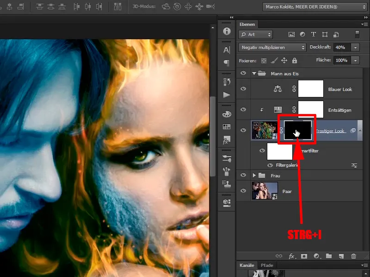Open the Ebenen panel menu

pos(364,24)
